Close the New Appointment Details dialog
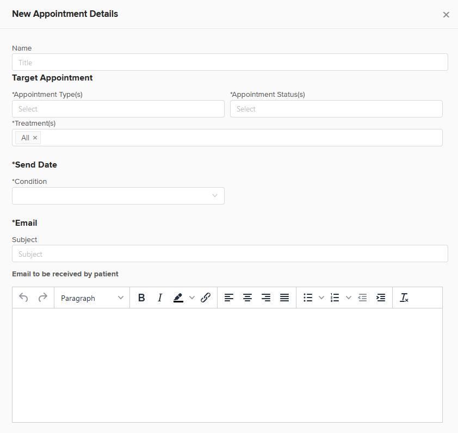This screenshot has height=433, width=458. 446,15
